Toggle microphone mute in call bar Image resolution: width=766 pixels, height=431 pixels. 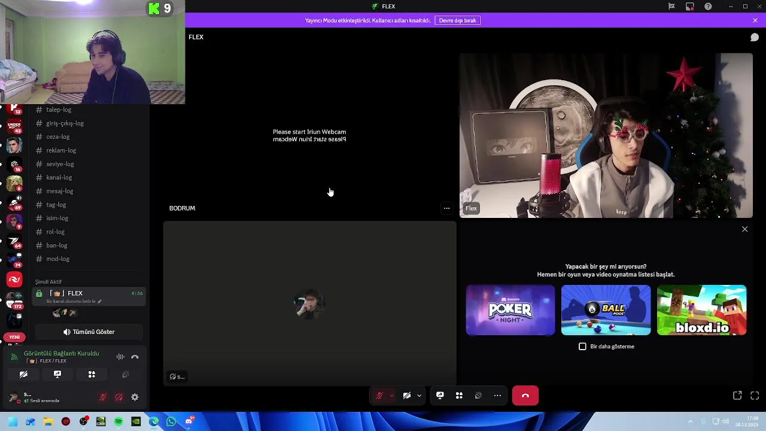pyautogui.click(x=379, y=396)
